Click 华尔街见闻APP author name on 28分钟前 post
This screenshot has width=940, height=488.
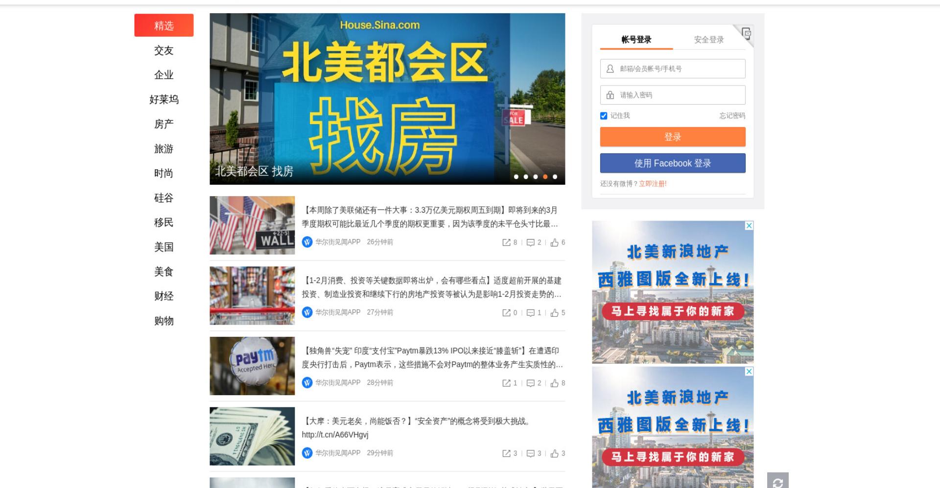pos(338,383)
